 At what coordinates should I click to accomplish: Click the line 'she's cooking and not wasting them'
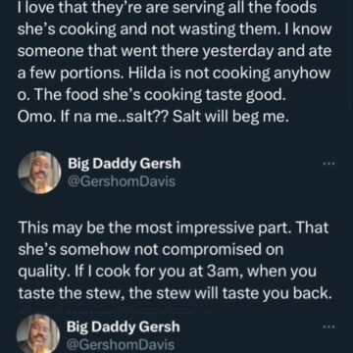(175, 29)
